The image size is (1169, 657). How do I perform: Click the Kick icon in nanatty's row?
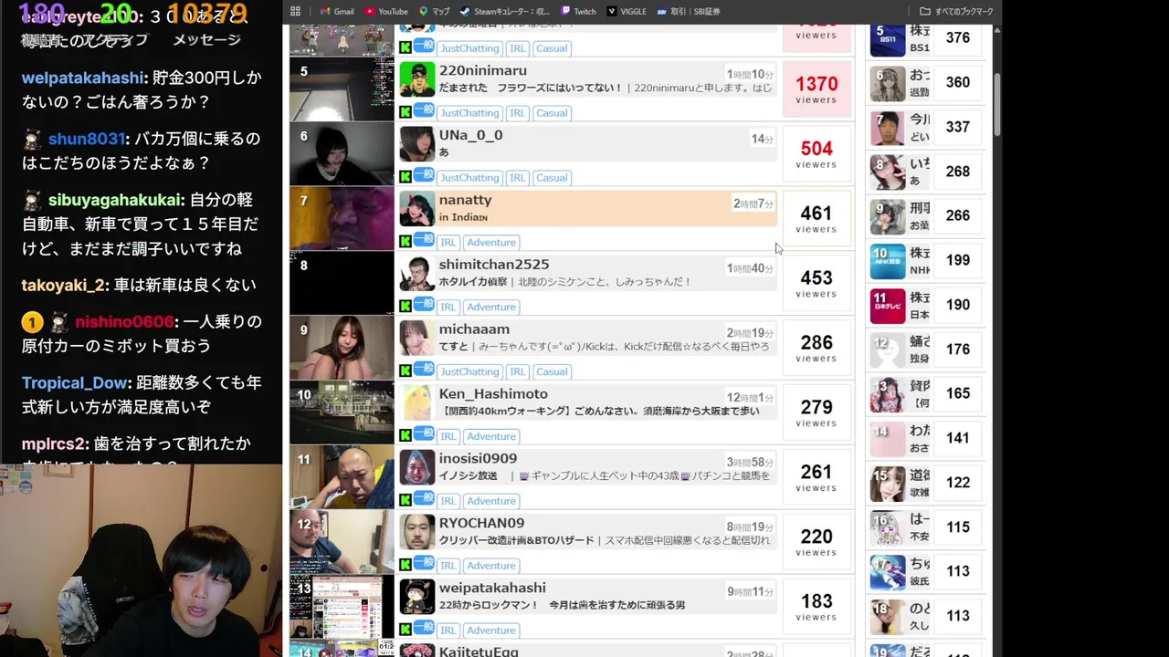pyautogui.click(x=405, y=242)
